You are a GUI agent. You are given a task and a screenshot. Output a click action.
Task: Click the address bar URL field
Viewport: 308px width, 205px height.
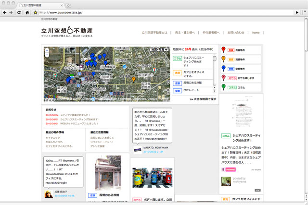click(x=166, y=12)
